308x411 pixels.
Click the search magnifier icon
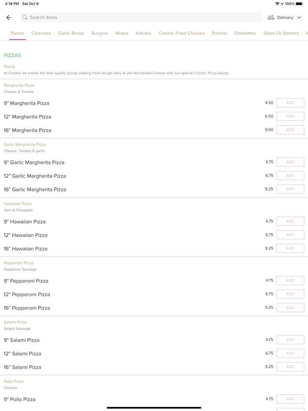[25, 18]
